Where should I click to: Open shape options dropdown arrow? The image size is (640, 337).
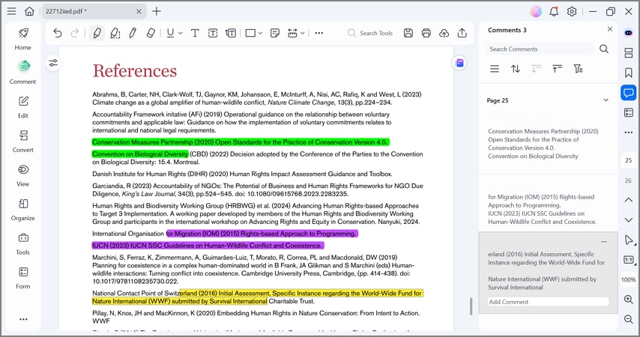[x=260, y=33]
